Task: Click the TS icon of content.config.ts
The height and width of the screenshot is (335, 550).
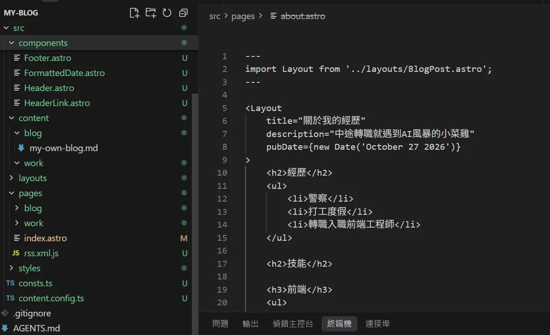Action: pos(10,298)
